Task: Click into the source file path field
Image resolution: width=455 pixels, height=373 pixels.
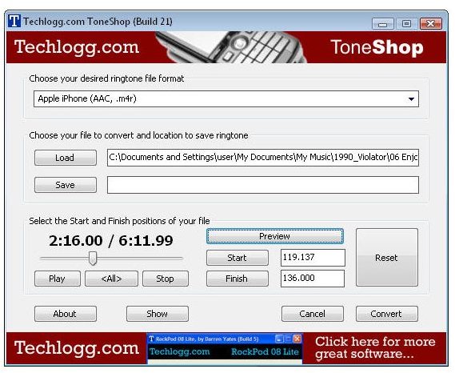Action: (263, 158)
